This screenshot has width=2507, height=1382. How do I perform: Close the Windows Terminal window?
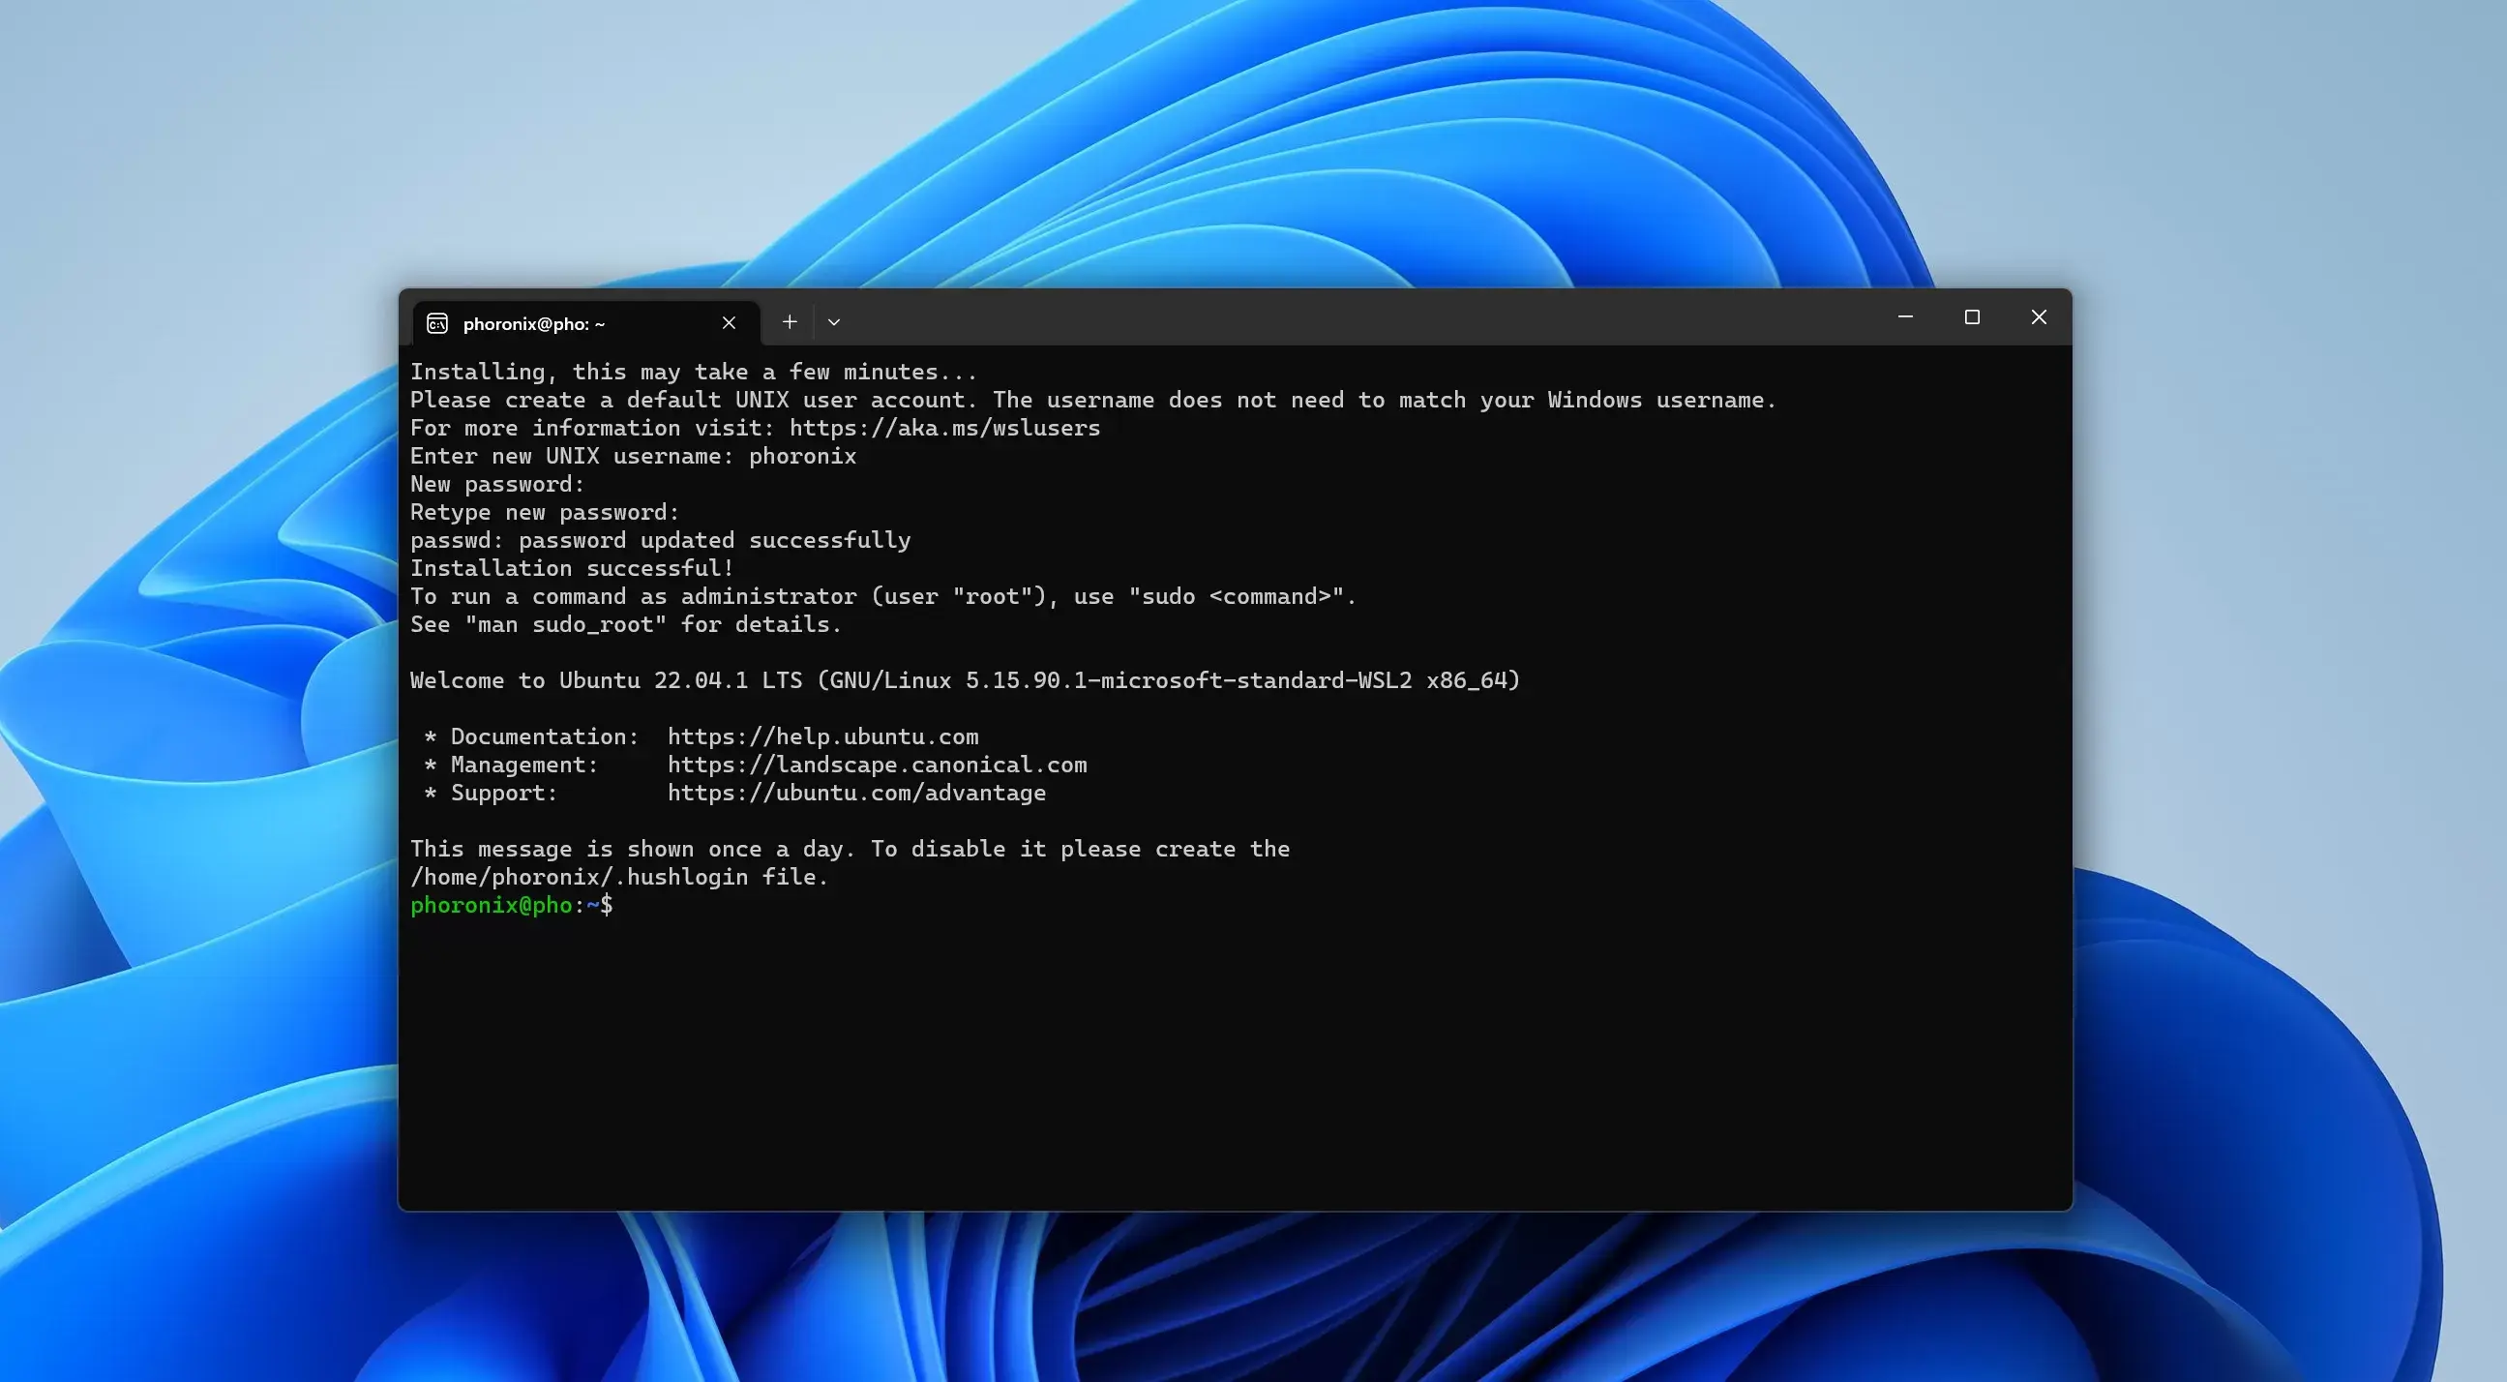pyautogui.click(x=2038, y=317)
